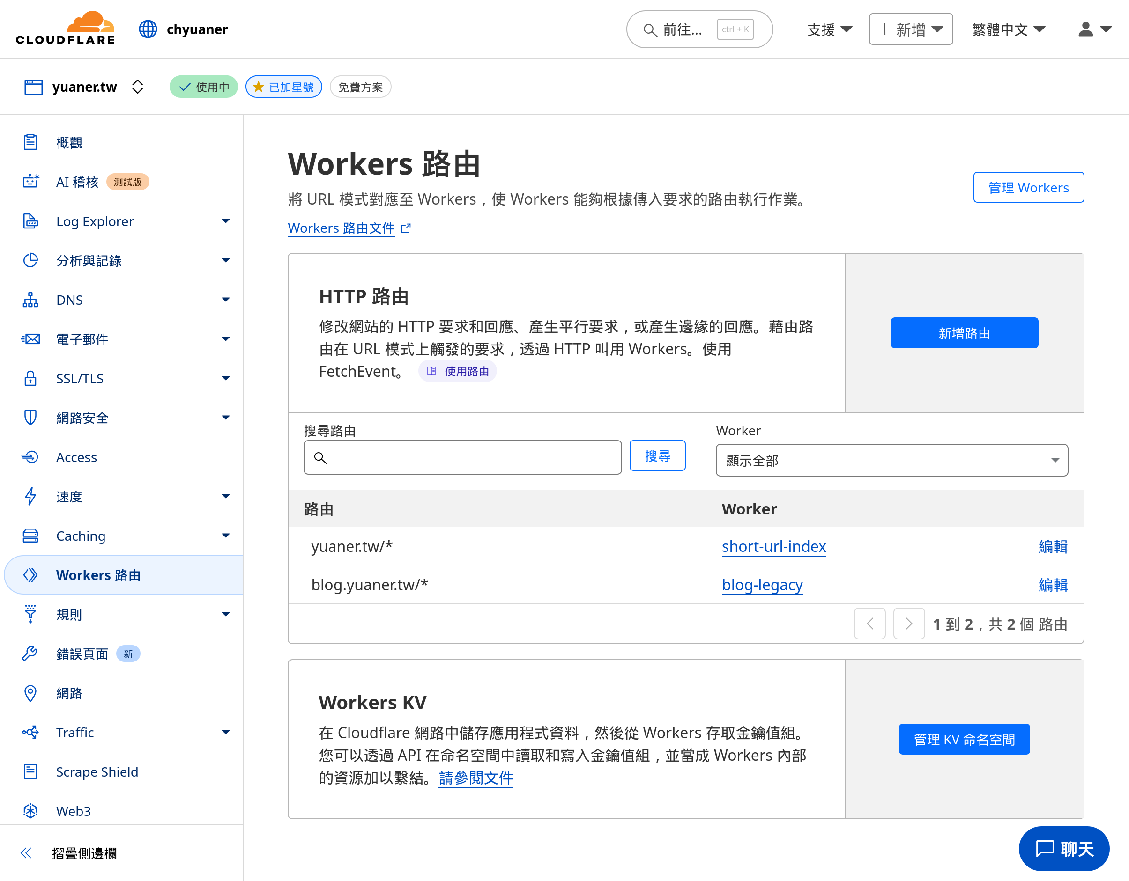The width and height of the screenshot is (1129, 881).
Task: Click the 電子郵件 envelope icon
Action: pos(30,339)
